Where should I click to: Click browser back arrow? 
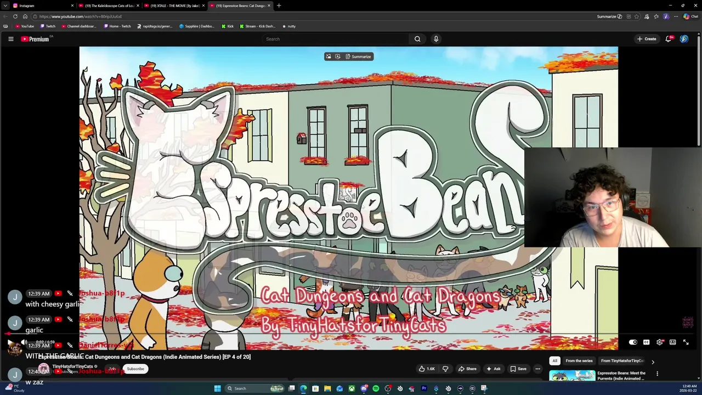tap(5, 16)
